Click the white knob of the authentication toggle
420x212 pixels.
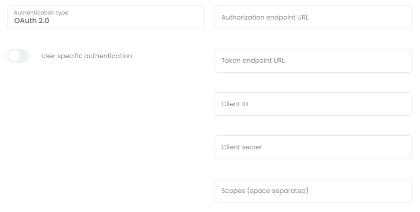point(14,56)
